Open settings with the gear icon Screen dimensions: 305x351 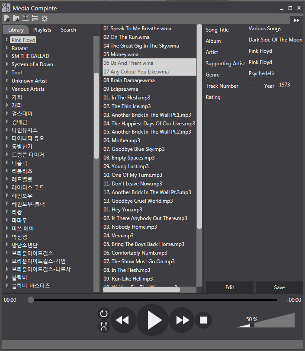coord(44,19)
